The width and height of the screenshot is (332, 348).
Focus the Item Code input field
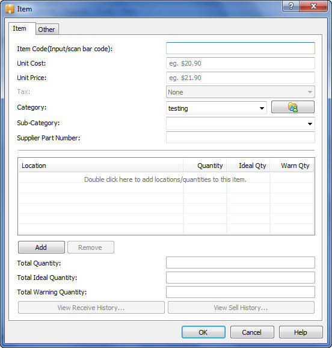(x=241, y=48)
